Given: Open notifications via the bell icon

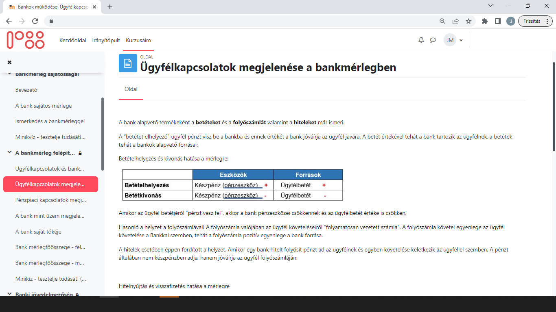Looking at the screenshot, I should pos(421,40).
